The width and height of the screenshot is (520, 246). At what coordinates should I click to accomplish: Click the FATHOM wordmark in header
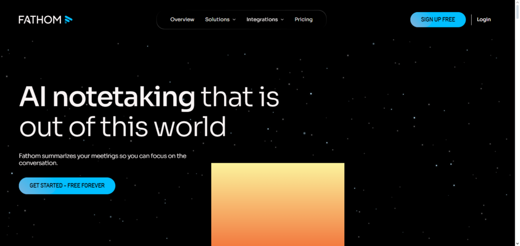pyautogui.click(x=40, y=20)
